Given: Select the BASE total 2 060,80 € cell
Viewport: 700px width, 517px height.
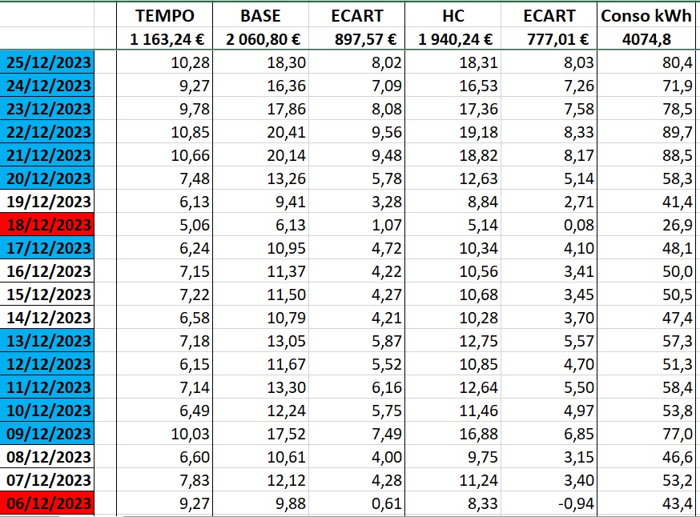Looking at the screenshot, I should (x=259, y=38).
